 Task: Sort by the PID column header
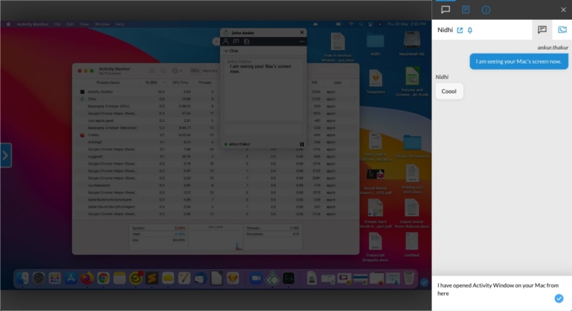[x=315, y=83]
